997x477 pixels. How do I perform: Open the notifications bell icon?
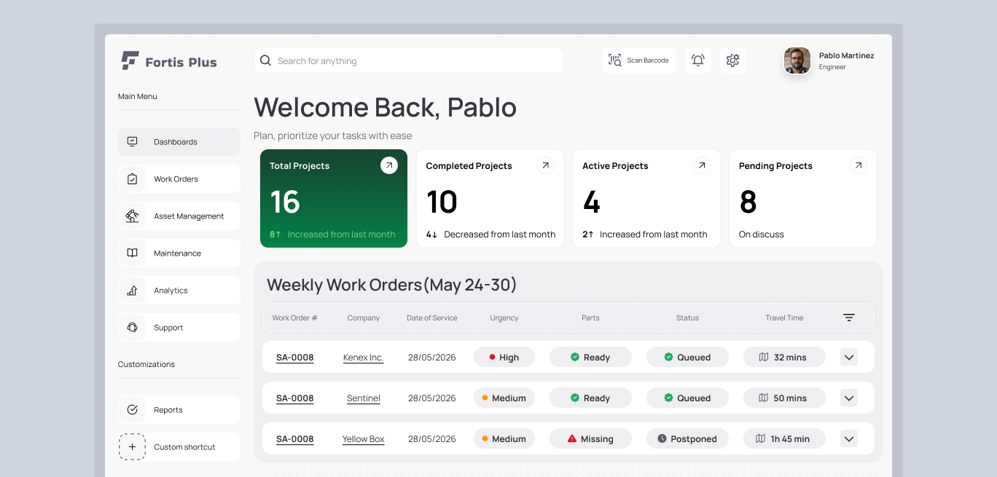coord(698,60)
